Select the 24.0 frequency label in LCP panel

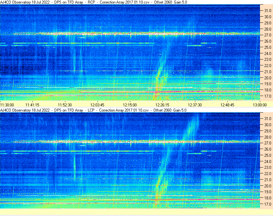click(x=267, y=161)
